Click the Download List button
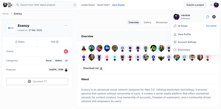Image resolution: width=221 pixels, height=109 pixels. (x=93, y=68)
